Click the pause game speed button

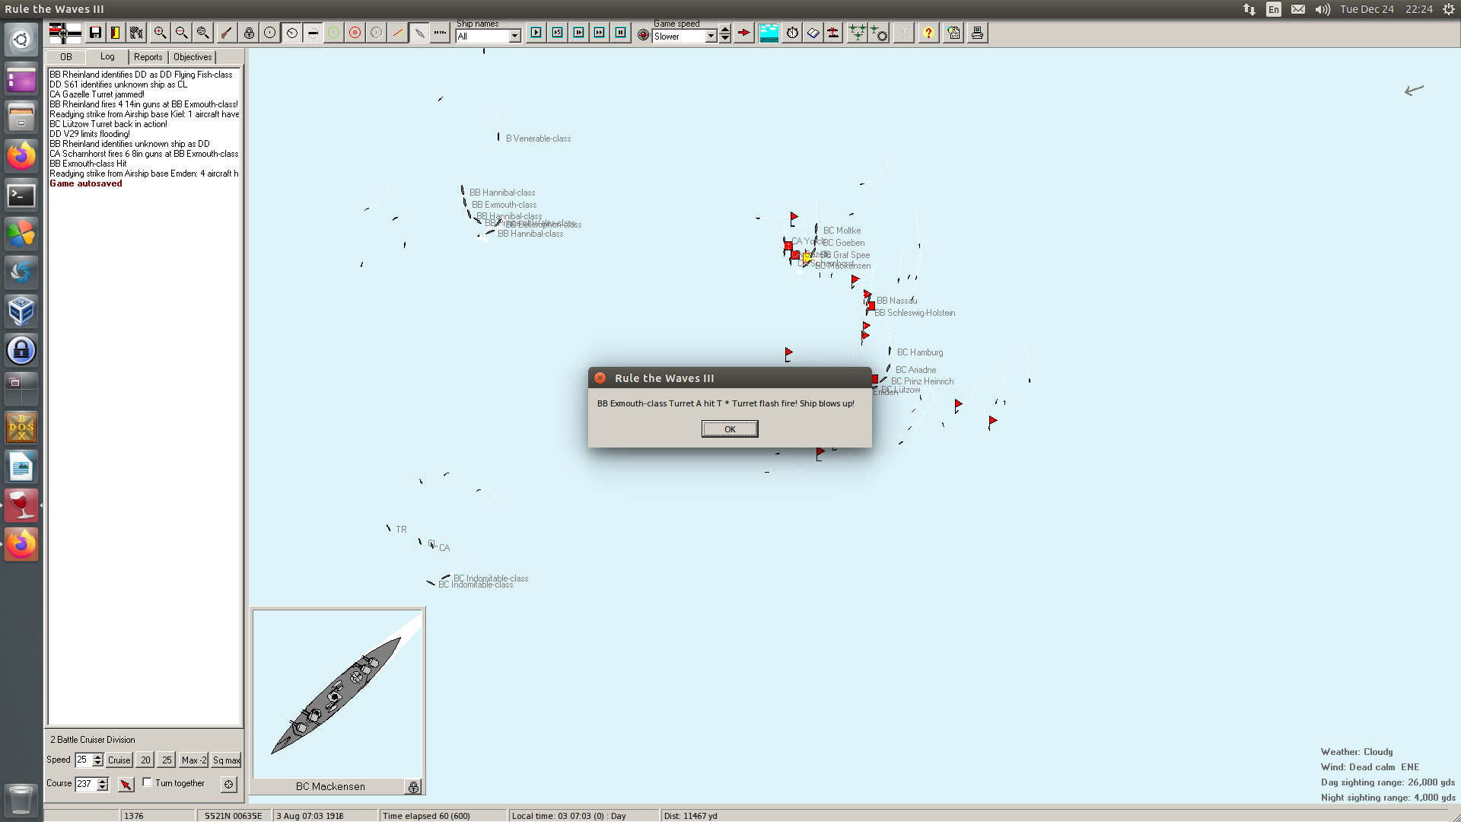click(x=621, y=33)
